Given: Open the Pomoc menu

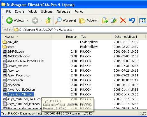Looking at the screenshot, I should tap(79, 11).
